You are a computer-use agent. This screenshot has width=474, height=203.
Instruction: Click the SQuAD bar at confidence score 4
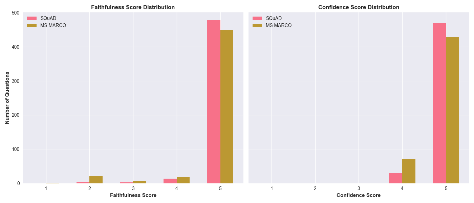(395, 178)
